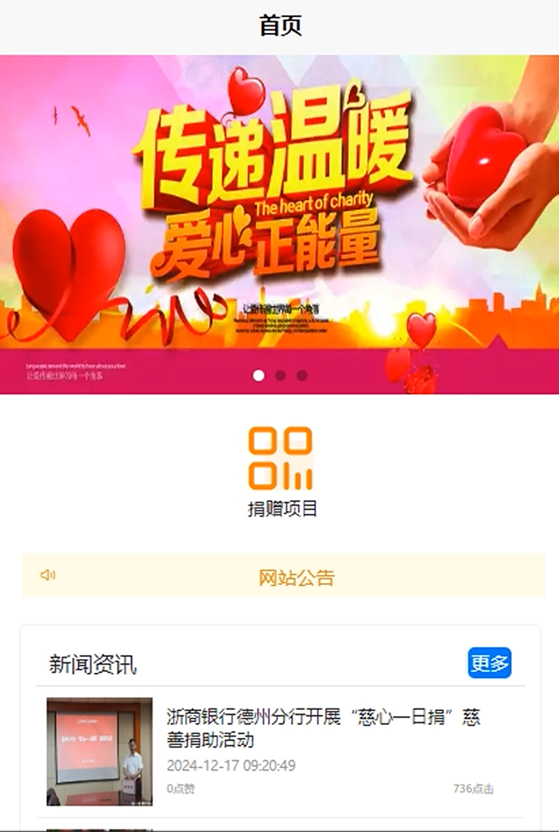Viewport: 559px width, 832px height.
Task: Jump to the third carousel slide dot
Action: [x=302, y=375]
